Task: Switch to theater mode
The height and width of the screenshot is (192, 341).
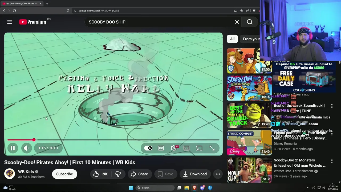Action: tap(186, 148)
